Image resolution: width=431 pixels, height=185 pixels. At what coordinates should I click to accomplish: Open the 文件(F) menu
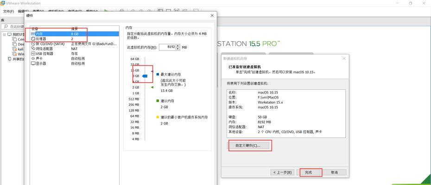pyautogui.click(x=8, y=11)
